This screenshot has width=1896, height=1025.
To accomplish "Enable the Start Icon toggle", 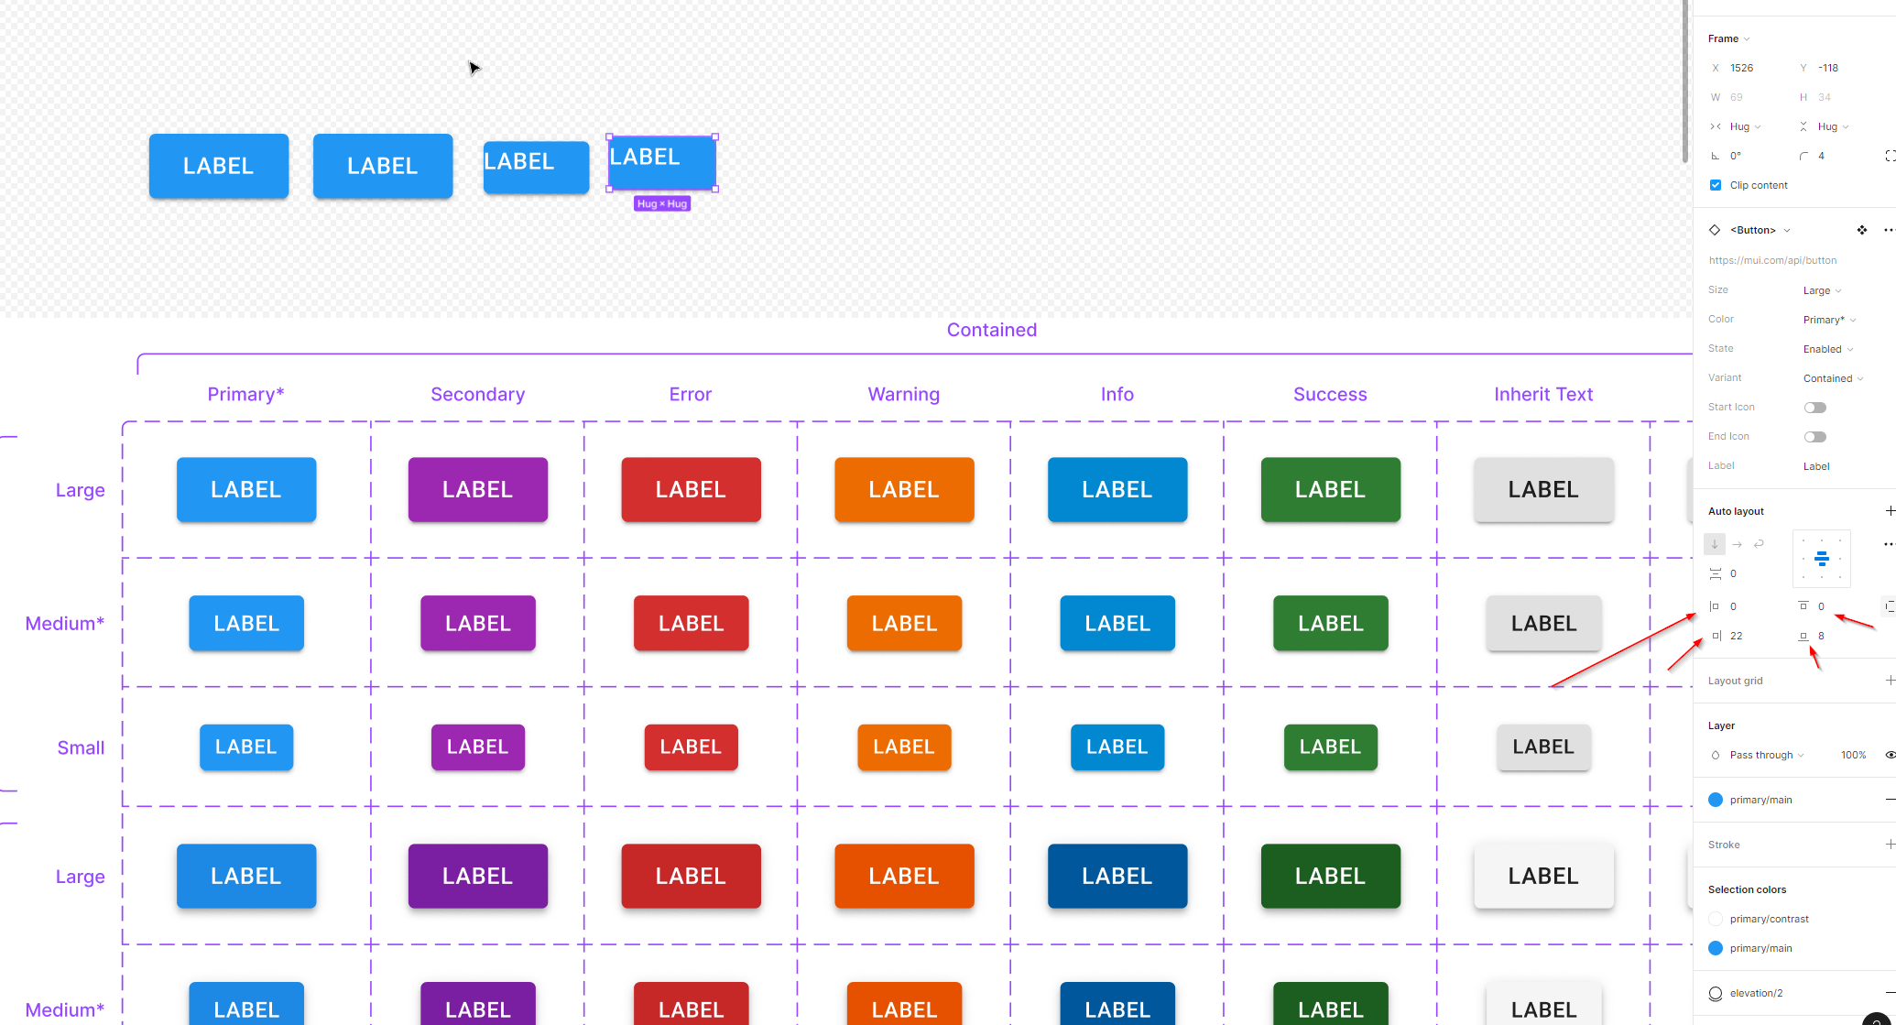I will click(1814, 407).
